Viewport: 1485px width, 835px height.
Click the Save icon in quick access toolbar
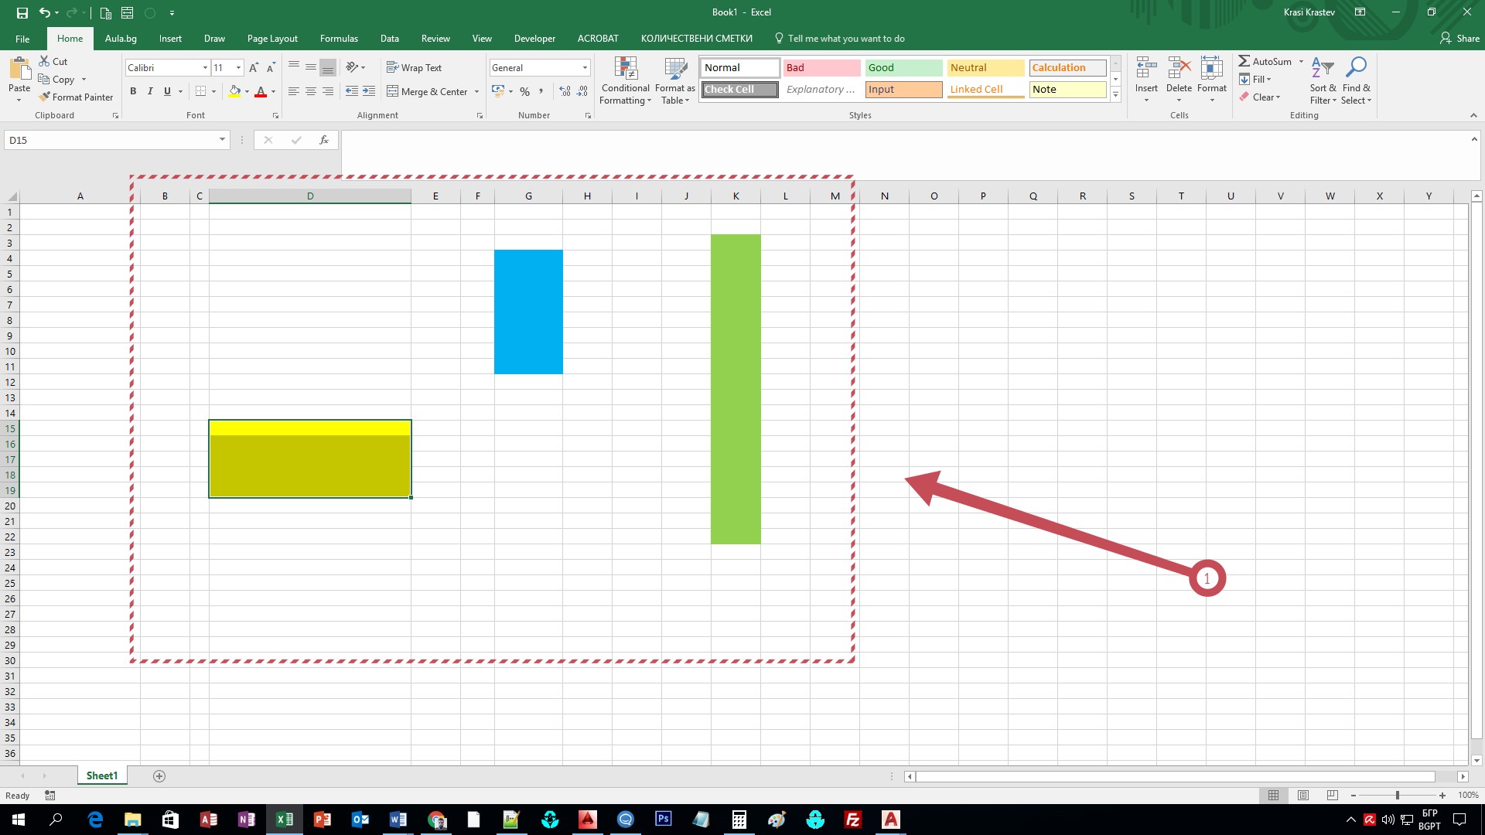pos(22,12)
